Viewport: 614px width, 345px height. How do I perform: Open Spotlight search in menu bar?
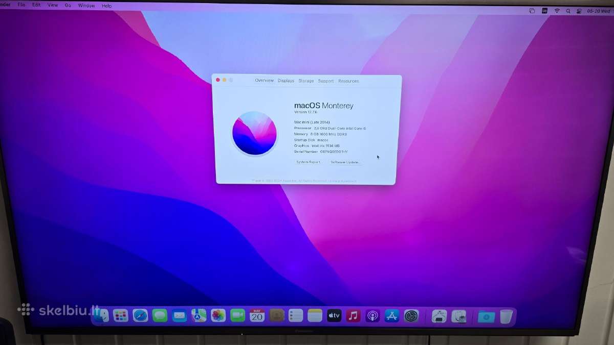pos(568,11)
